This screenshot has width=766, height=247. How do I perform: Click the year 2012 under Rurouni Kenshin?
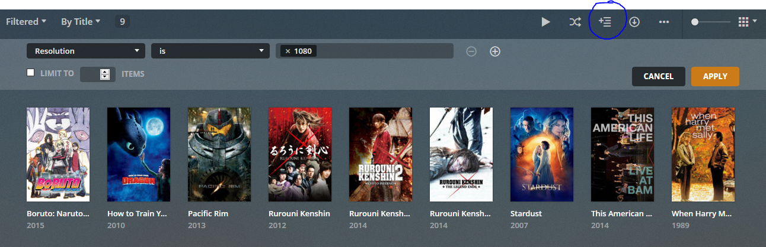click(x=276, y=226)
